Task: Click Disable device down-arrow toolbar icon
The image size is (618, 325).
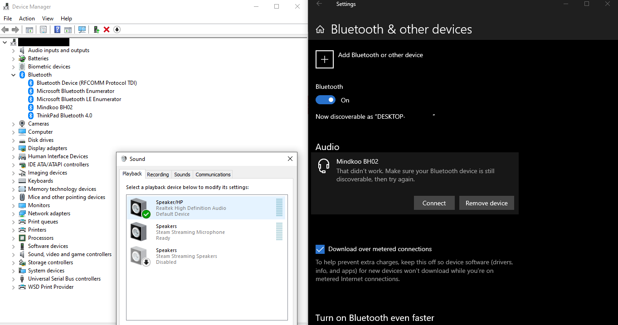Action: [x=117, y=29]
